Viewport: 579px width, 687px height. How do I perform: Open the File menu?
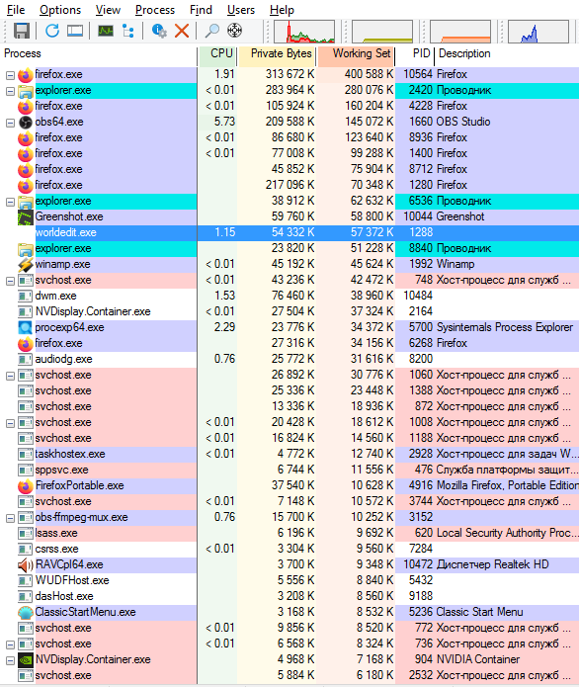(16, 10)
